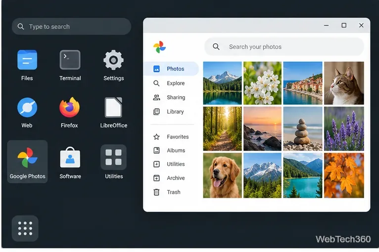Viewport: 379px width, 252px height.
Task: Click the Trash bin icon
Action: (x=156, y=192)
